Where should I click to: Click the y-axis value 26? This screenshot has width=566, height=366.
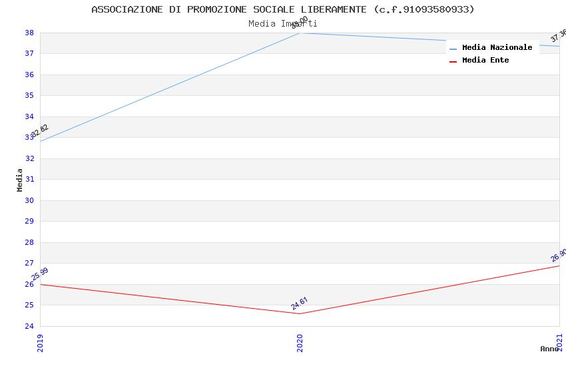tap(29, 285)
